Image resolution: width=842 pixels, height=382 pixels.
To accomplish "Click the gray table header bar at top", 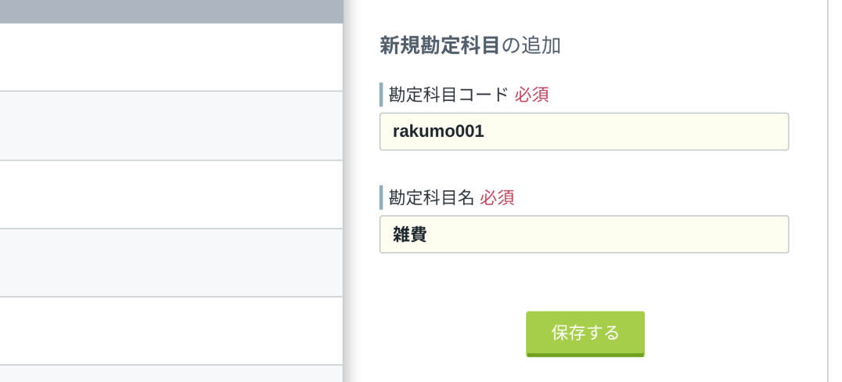I will [171, 11].
